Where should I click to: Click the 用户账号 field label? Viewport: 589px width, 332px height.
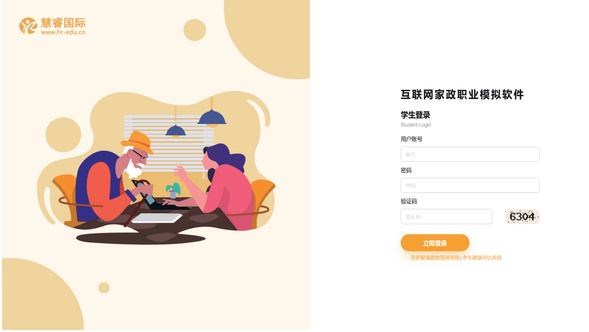411,139
